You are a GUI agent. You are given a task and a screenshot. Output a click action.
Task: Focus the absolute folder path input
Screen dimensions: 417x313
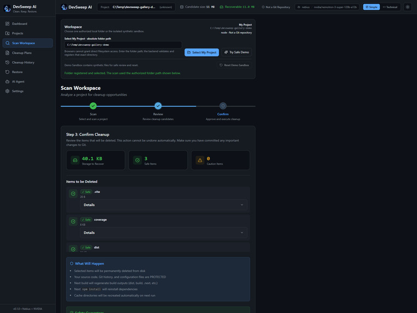pyautogui.click(x=123, y=45)
